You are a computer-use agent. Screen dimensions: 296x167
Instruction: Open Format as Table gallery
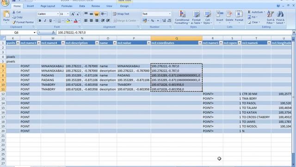196,18
